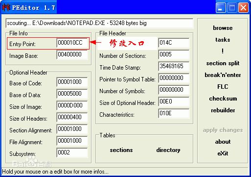This screenshot has height=177, width=251.
Task: Click the Base of Code field
Action: [72, 82]
